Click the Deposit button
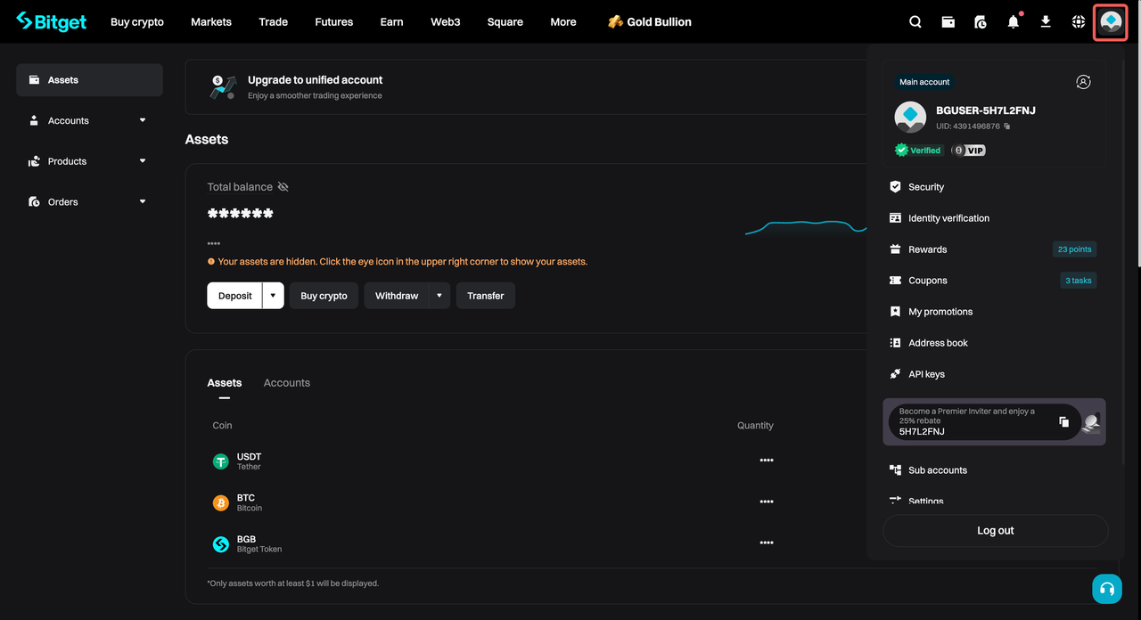The height and width of the screenshot is (620, 1141). point(235,296)
